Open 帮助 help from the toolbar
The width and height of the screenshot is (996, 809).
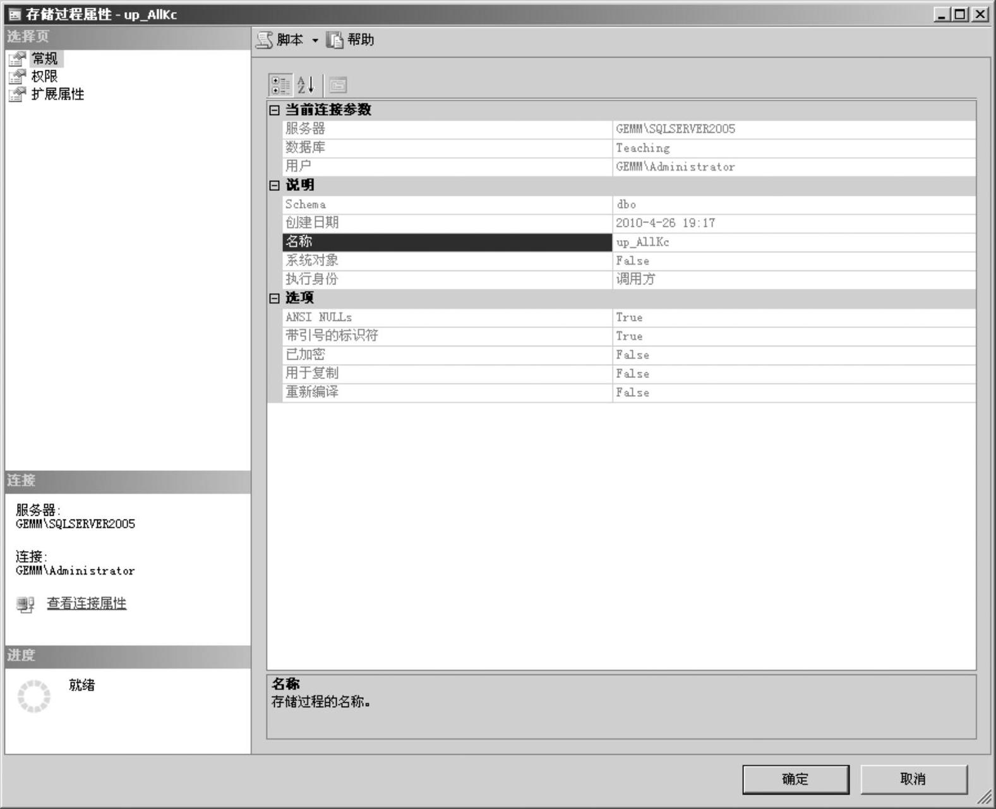tap(350, 40)
